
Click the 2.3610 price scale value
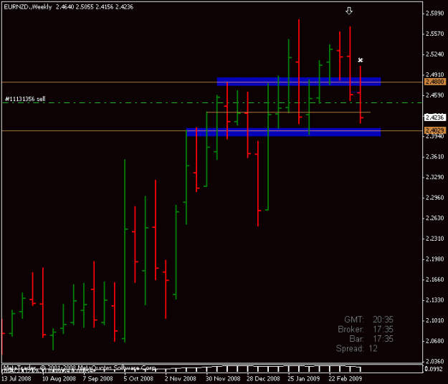[434, 156]
